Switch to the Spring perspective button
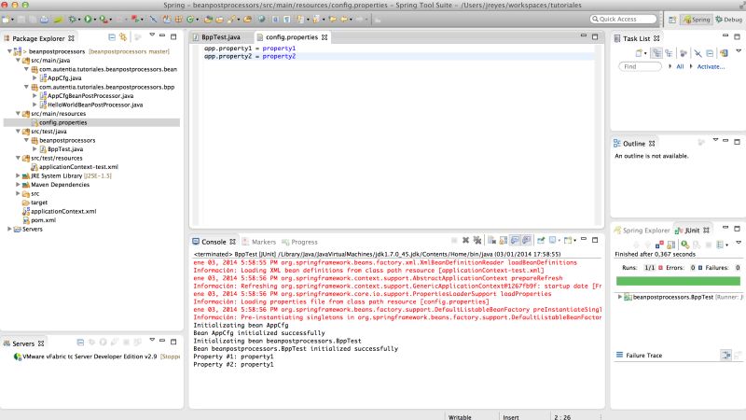Screen dimensions: 746x420 (697, 20)
